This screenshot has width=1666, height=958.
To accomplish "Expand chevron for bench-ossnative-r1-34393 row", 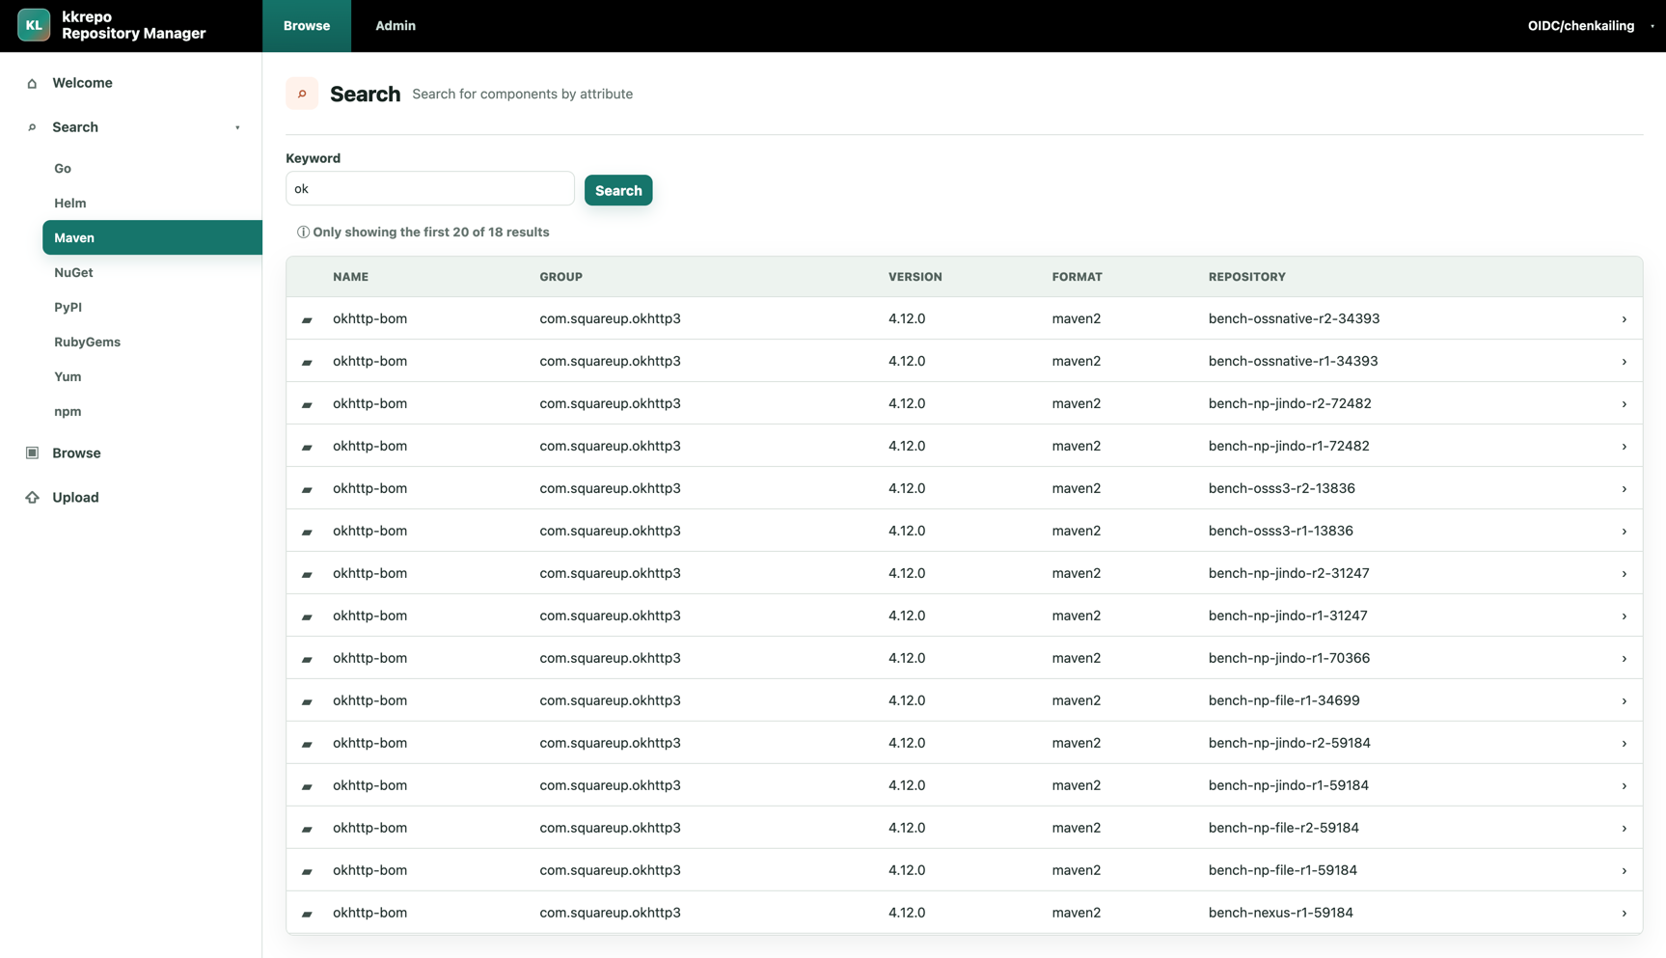I will pyautogui.click(x=1624, y=362).
